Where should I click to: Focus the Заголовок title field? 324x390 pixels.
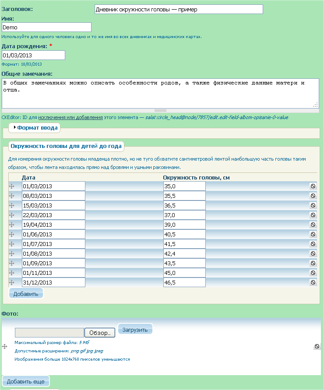point(179,10)
